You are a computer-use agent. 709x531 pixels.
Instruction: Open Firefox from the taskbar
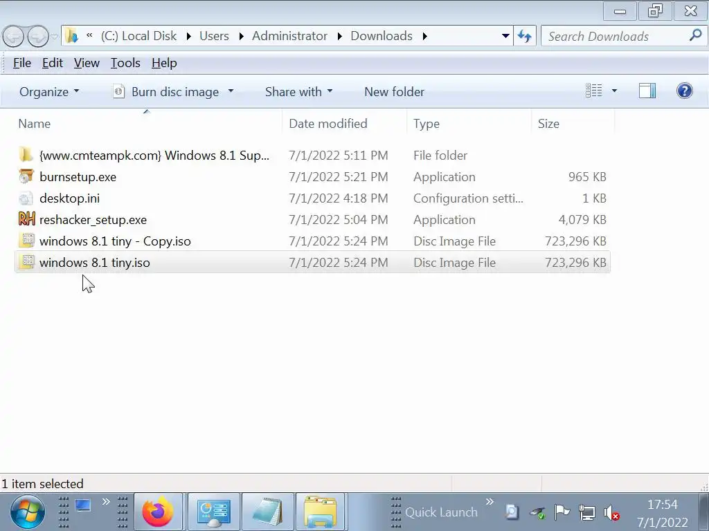click(158, 512)
